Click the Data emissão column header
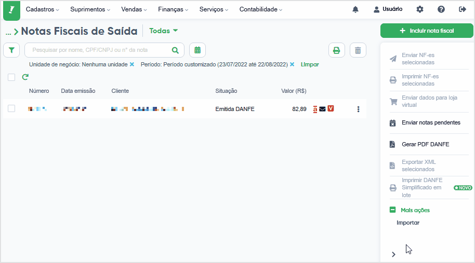 78,91
